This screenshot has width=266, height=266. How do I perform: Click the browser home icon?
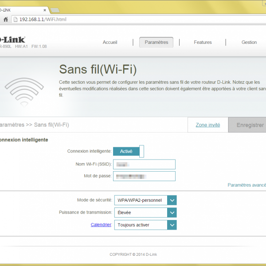click(6, 20)
